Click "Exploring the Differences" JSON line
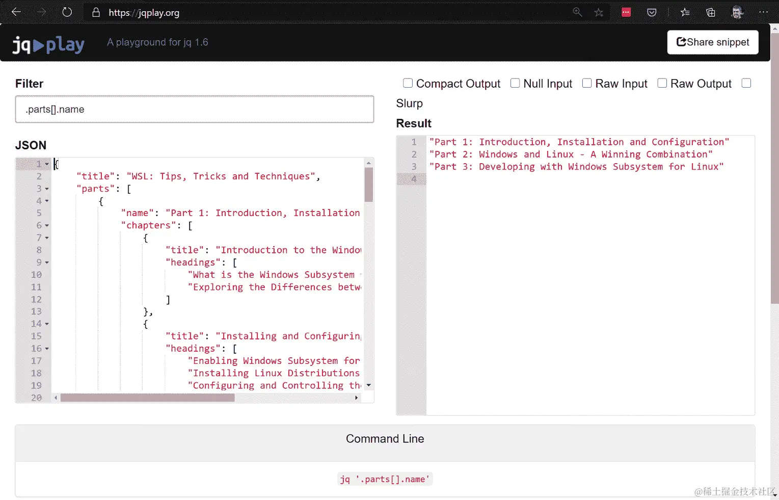Screen dimensions: 779x500 coord(274,287)
